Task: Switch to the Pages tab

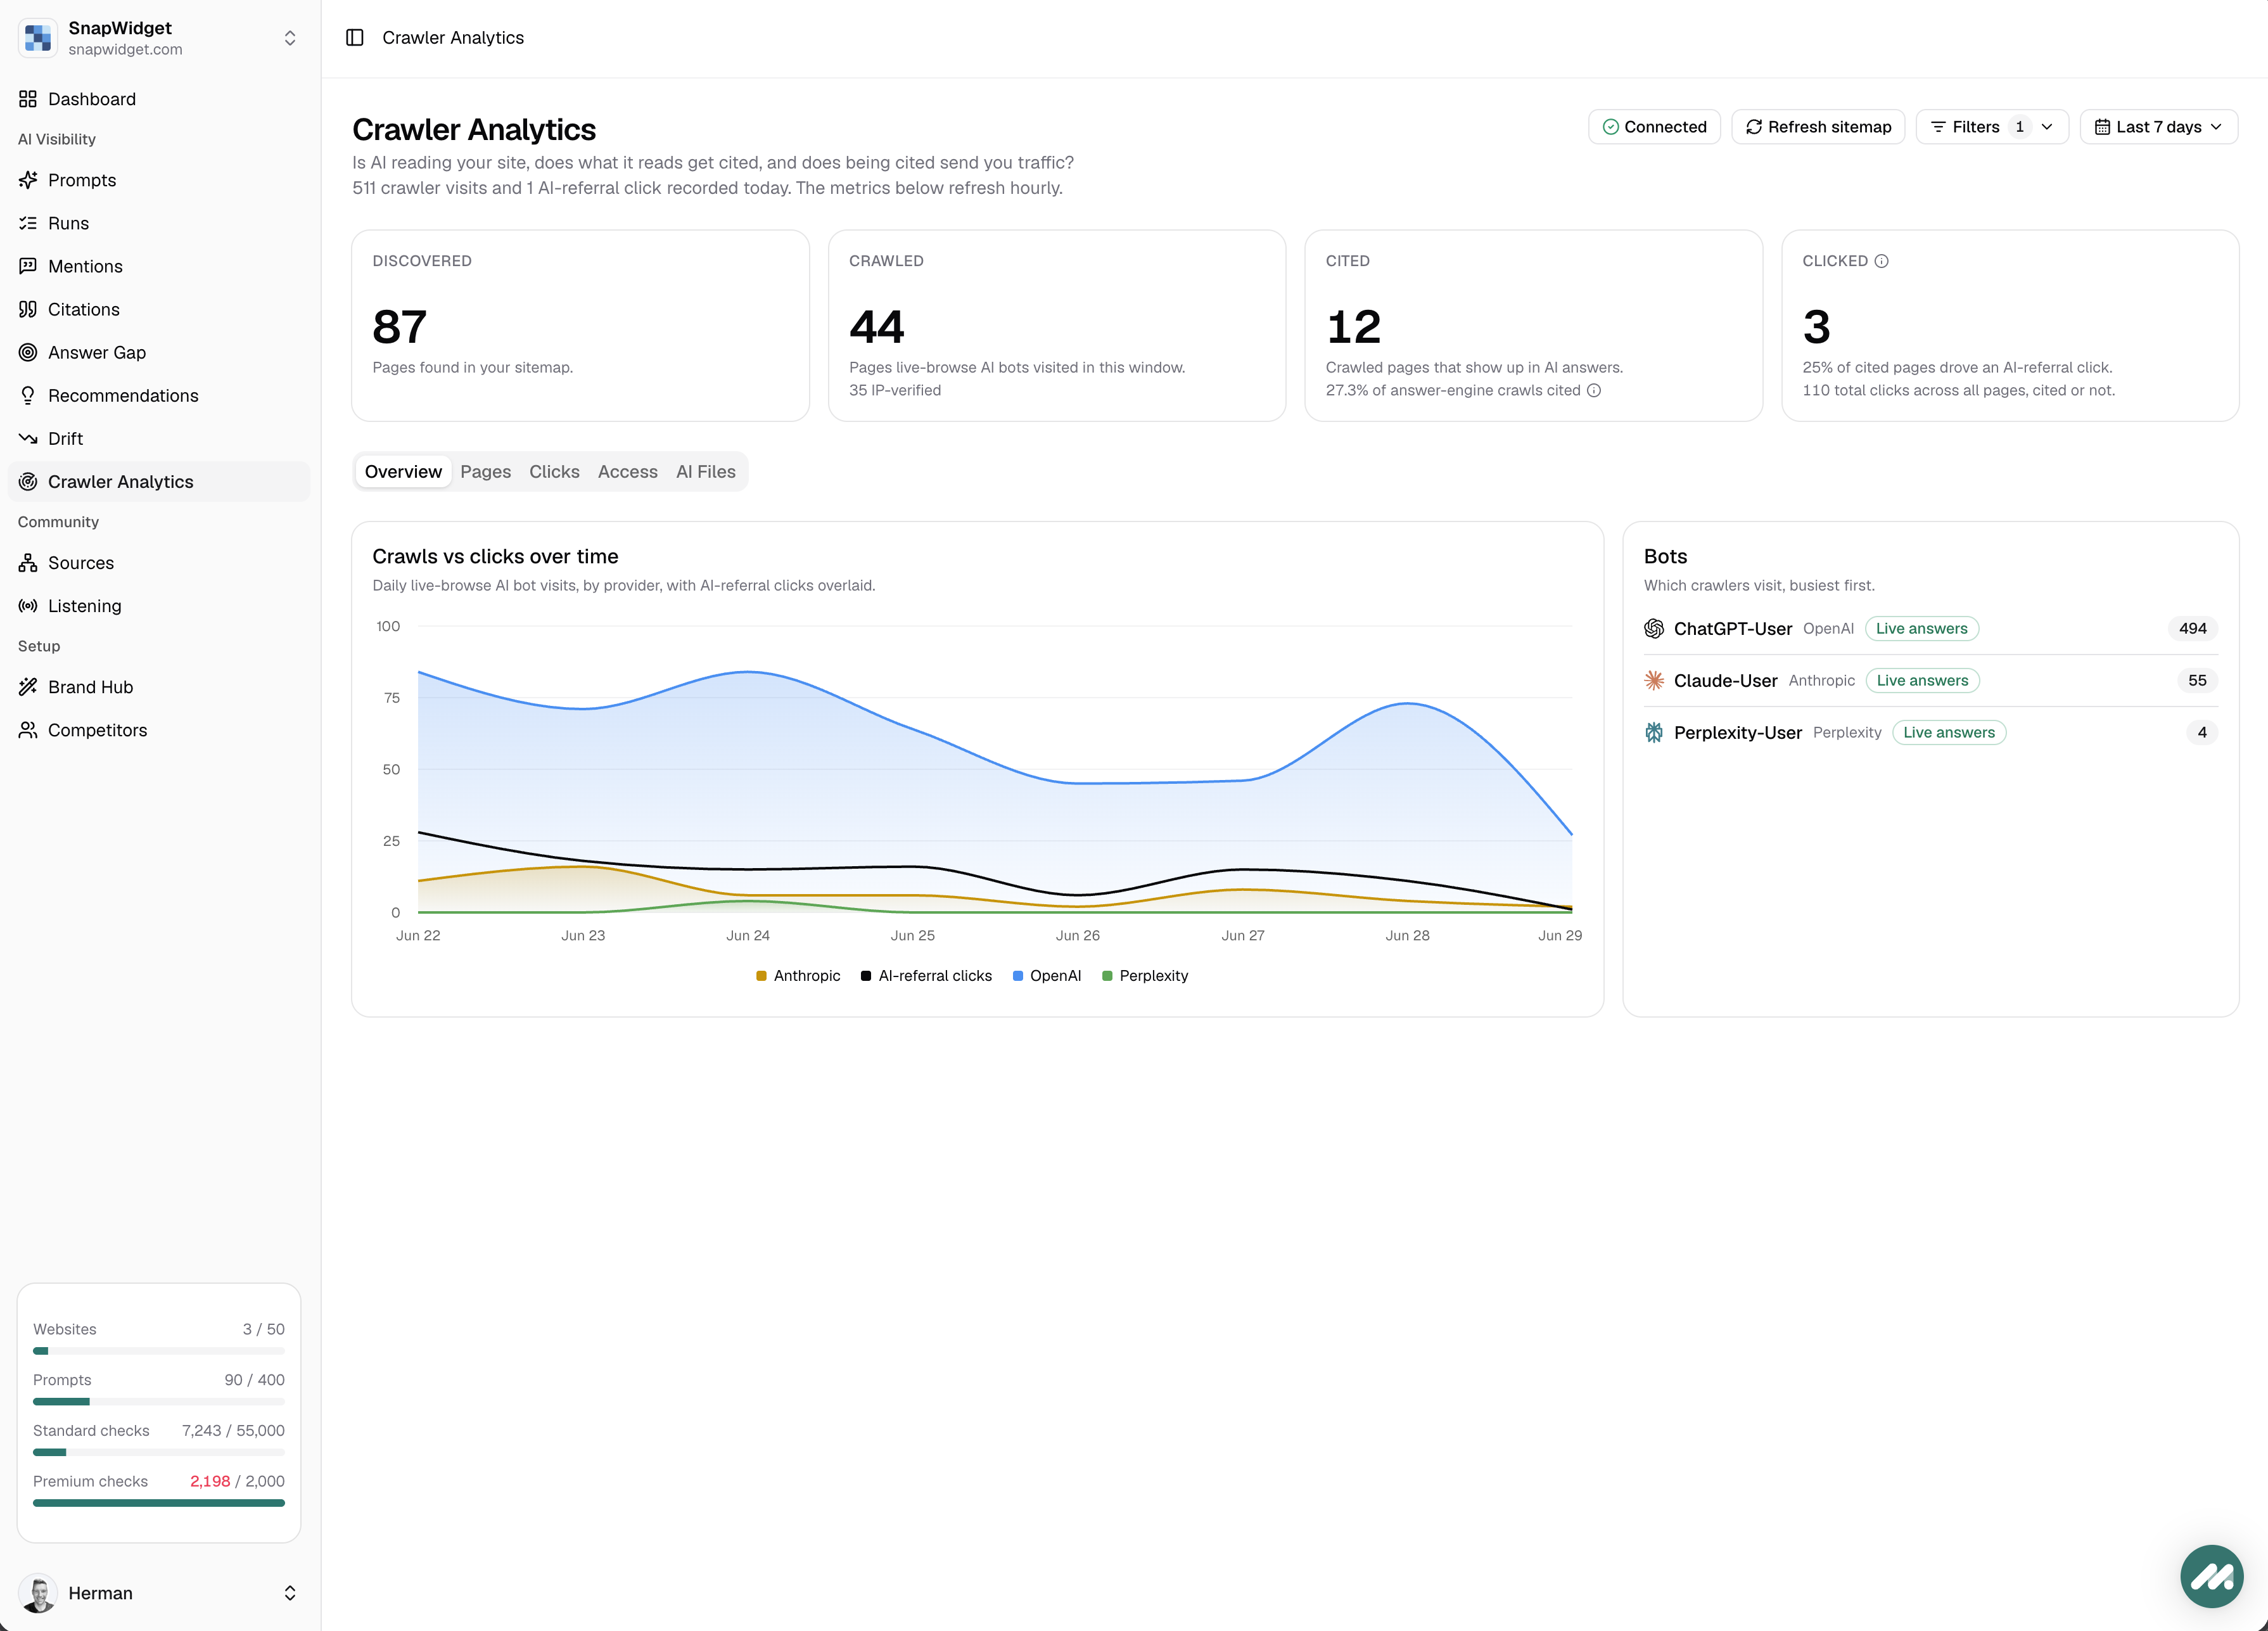Action: tap(485, 471)
